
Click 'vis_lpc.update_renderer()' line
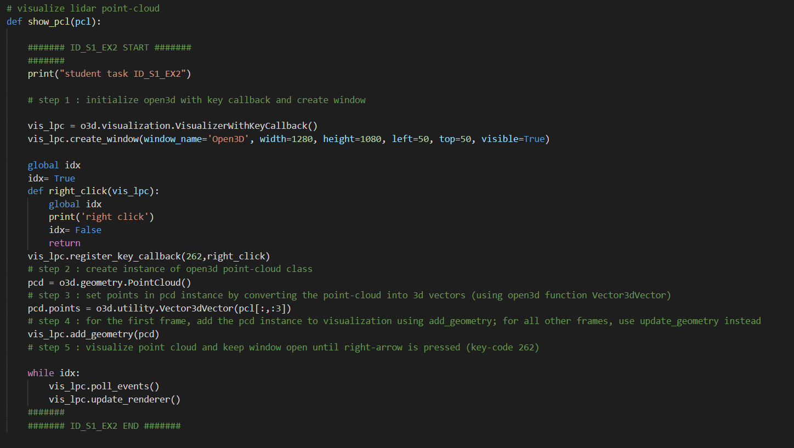click(115, 400)
